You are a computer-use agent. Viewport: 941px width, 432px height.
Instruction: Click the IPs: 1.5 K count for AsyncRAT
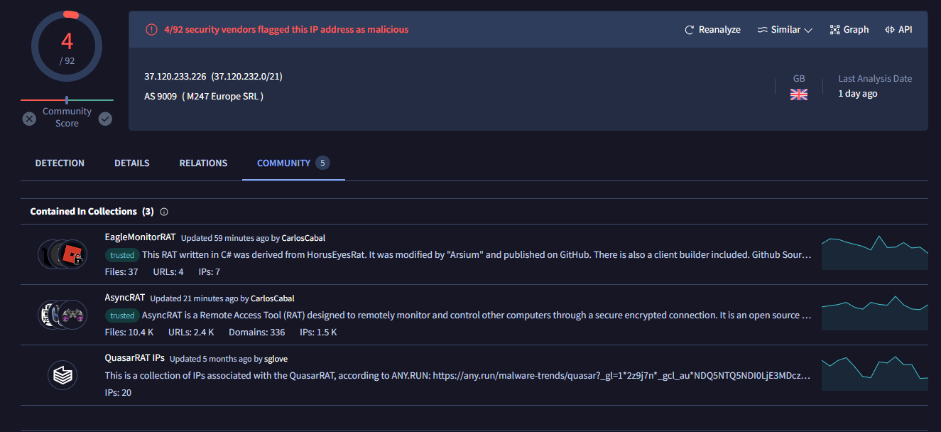318,332
